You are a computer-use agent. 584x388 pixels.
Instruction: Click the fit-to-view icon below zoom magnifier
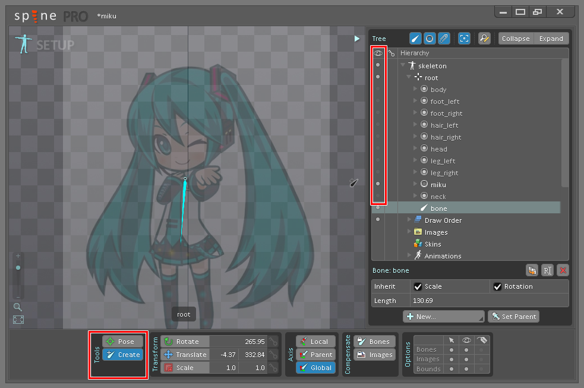pyautogui.click(x=18, y=320)
